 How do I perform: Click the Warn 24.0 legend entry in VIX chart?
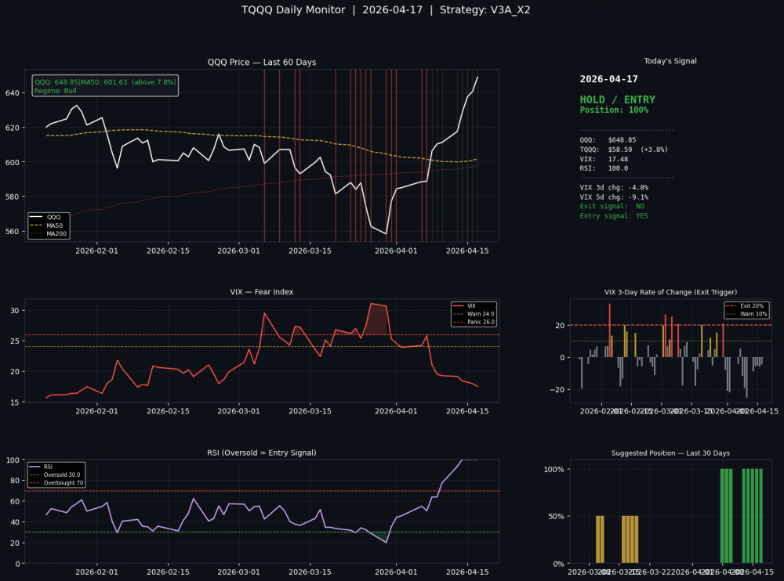click(481, 314)
